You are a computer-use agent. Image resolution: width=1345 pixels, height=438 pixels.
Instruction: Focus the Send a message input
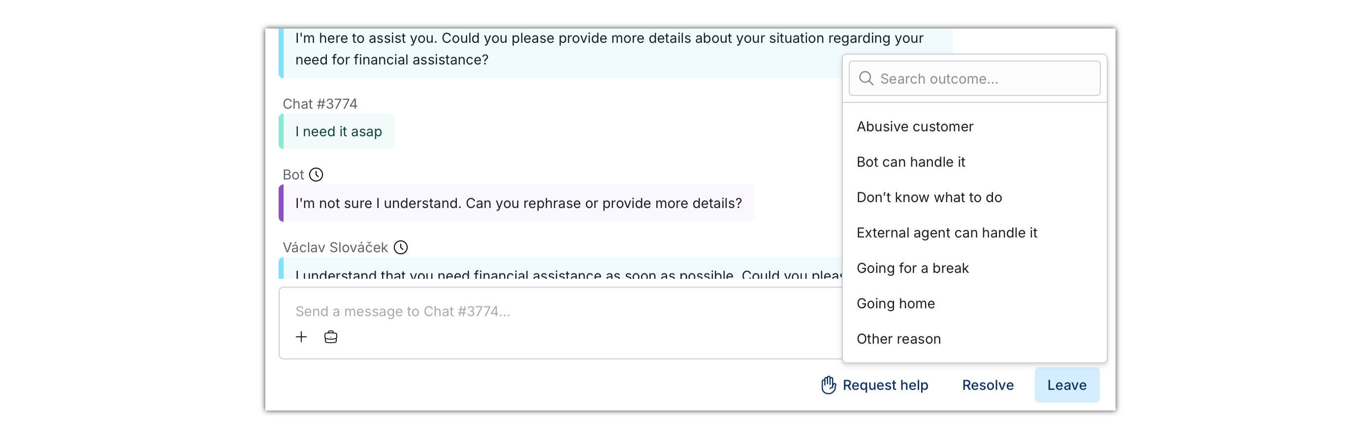click(561, 311)
